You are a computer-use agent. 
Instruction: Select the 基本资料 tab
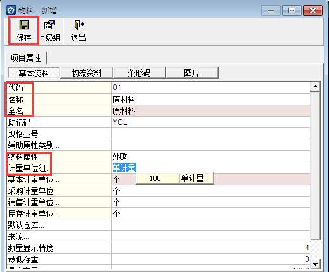click(x=34, y=73)
